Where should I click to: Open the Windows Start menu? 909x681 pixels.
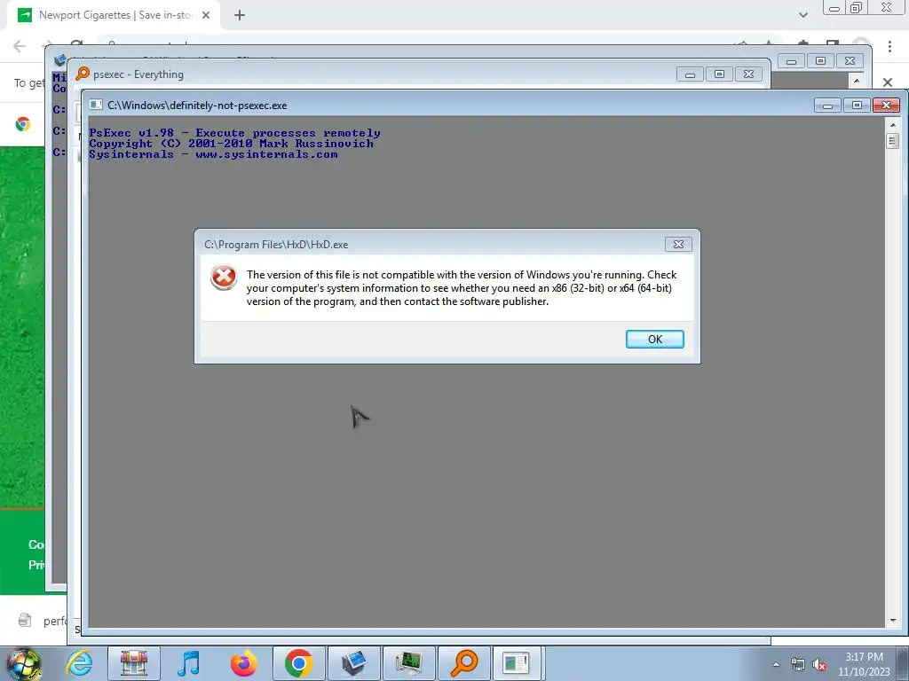tap(24, 663)
